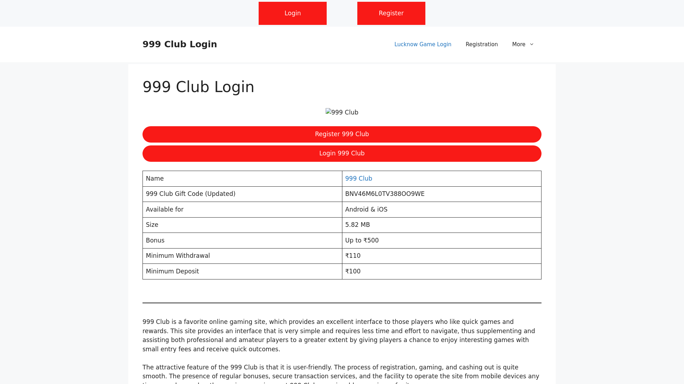The image size is (684, 384).
Task: Expand the More dropdown menu
Action: 523,44
